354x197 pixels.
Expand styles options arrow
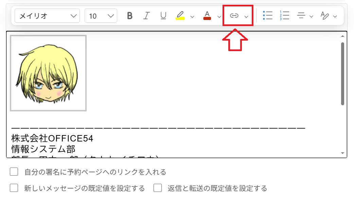click(335, 16)
